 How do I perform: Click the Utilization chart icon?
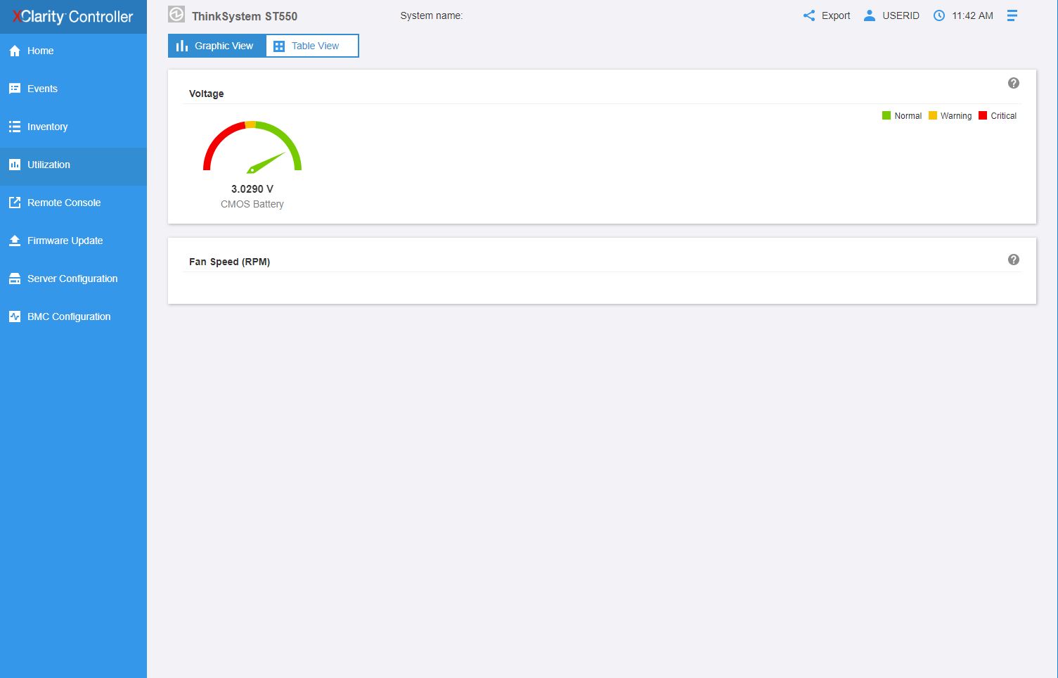coord(15,165)
